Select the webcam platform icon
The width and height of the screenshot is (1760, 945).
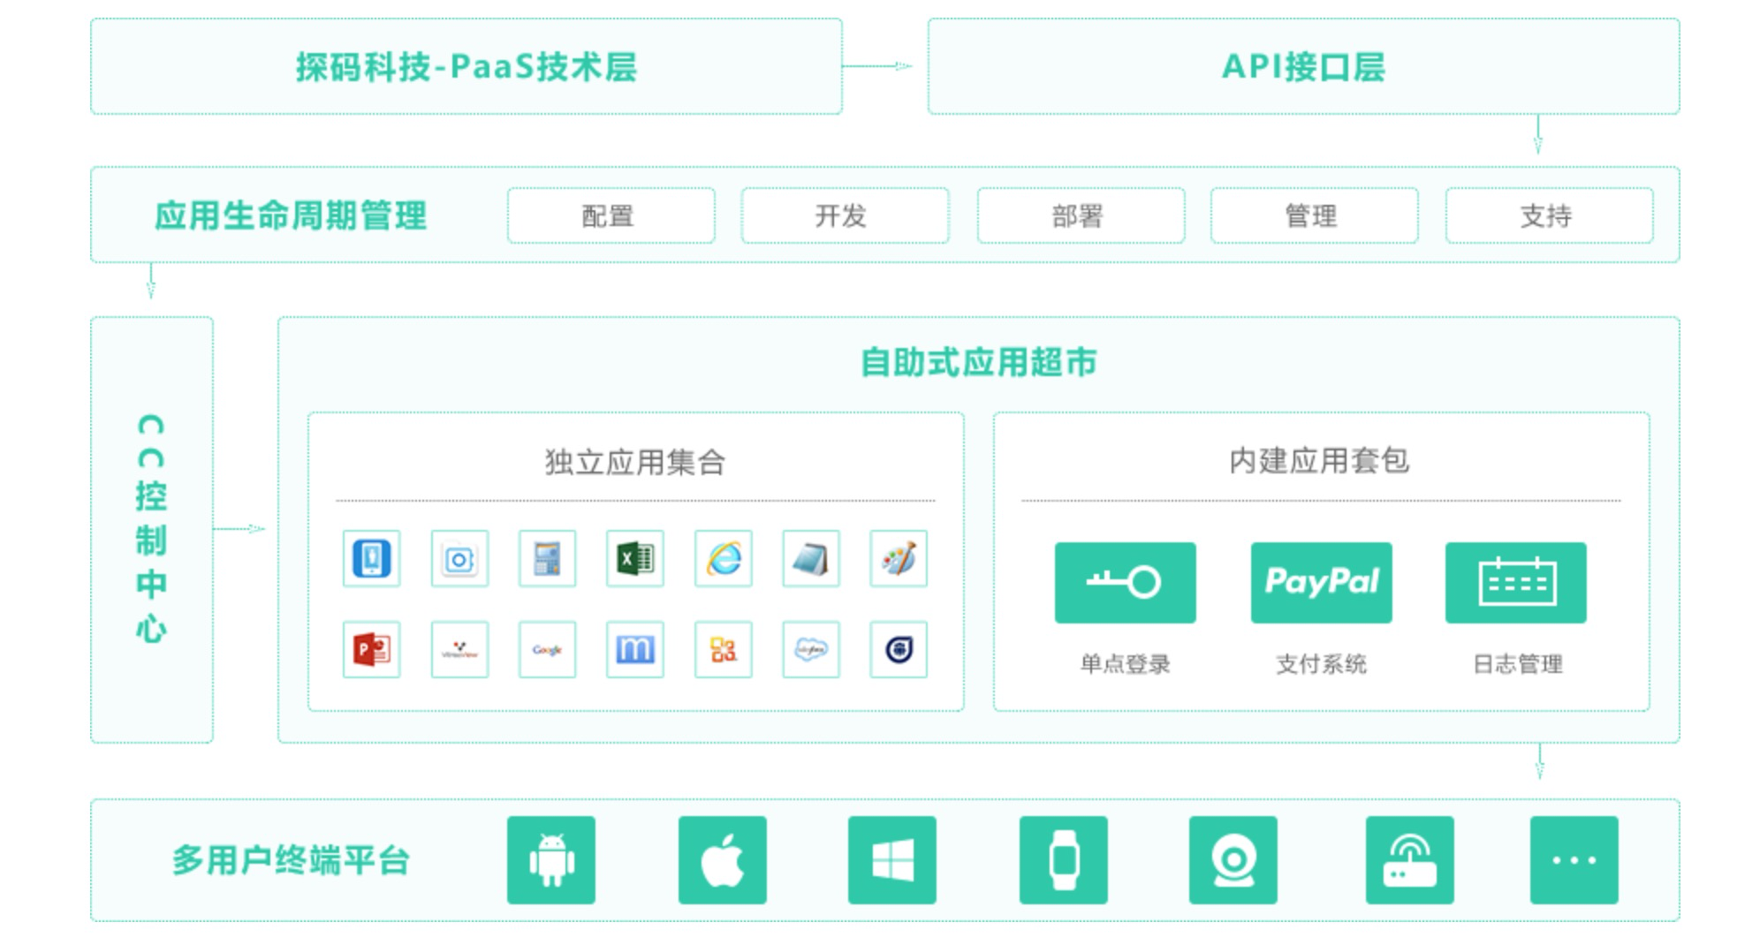point(1233,860)
